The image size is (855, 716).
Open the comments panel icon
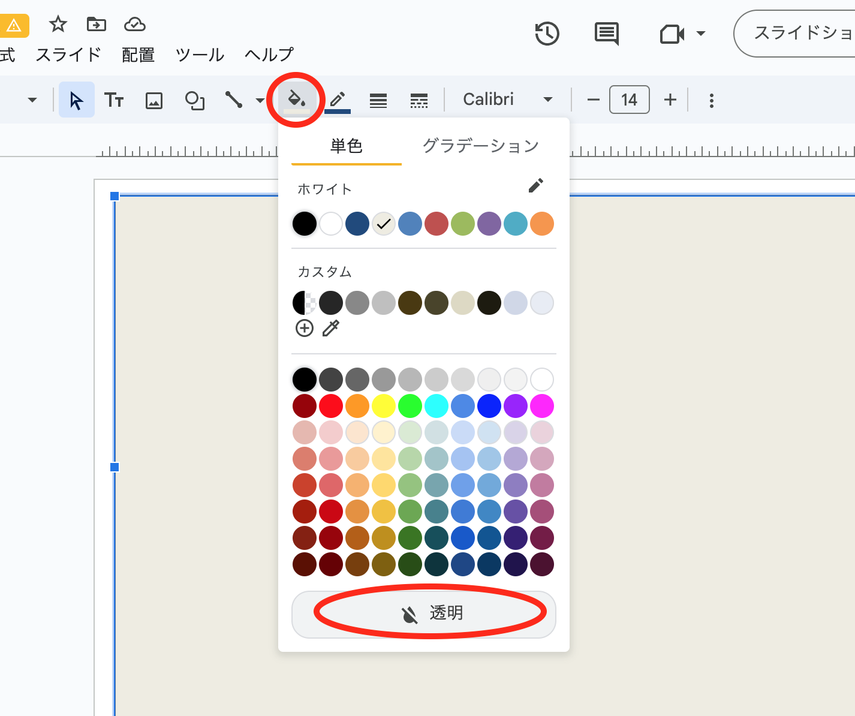(606, 34)
